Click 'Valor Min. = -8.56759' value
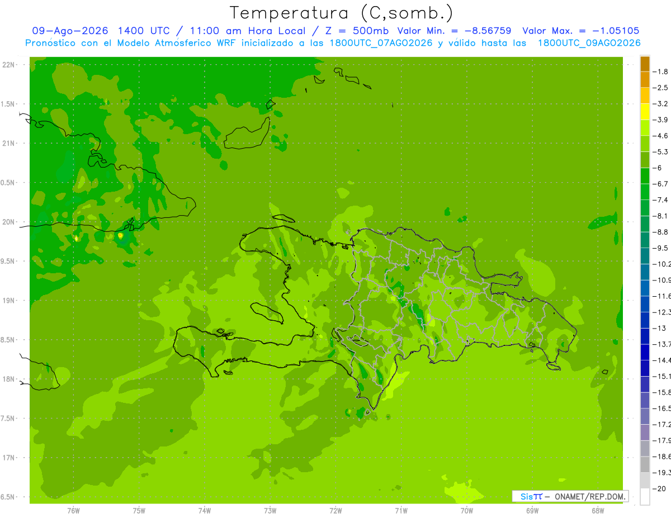The width and height of the screenshot is (671, 518). 454,31
